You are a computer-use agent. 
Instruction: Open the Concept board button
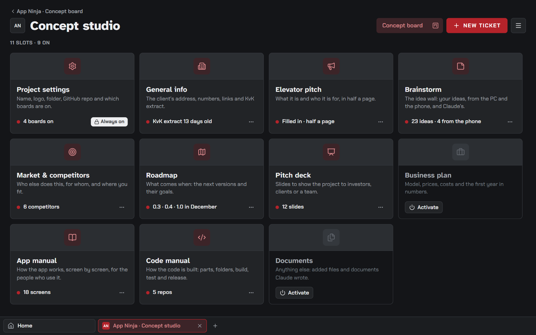click(x=410, y=26)
